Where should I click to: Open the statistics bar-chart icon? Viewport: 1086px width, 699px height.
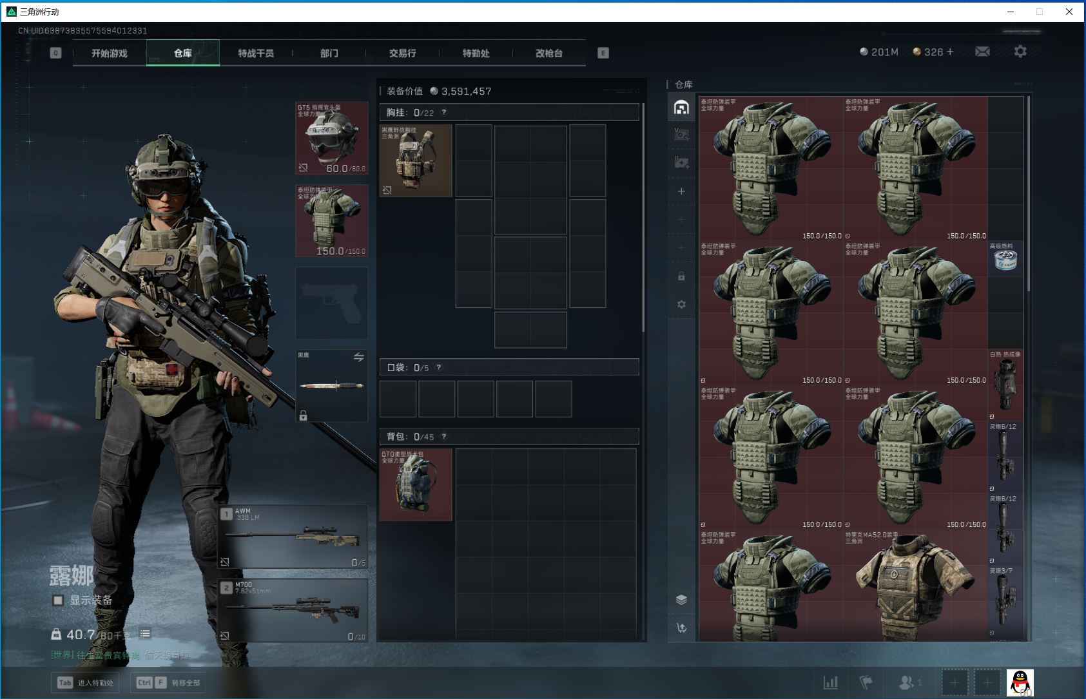tap(831, 682)
